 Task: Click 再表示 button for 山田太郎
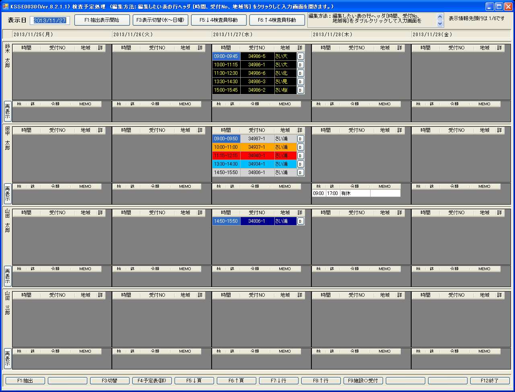(x=8, y=276)
